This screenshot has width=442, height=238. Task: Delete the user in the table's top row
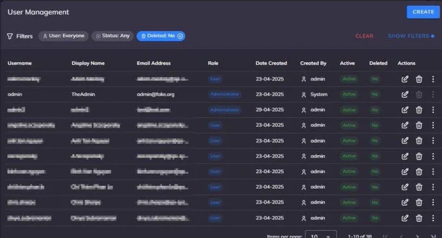(x=419, y=79)
